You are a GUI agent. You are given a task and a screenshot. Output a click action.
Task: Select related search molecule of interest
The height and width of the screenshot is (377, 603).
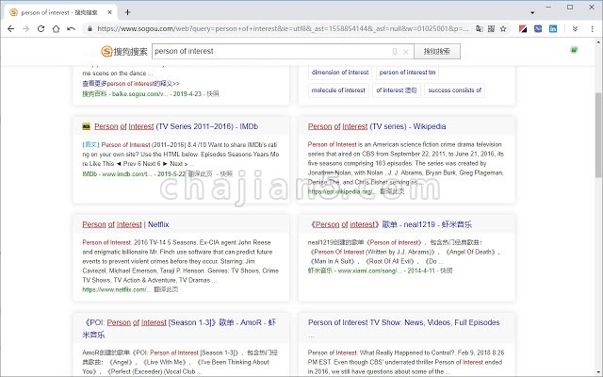pos(338,90)
